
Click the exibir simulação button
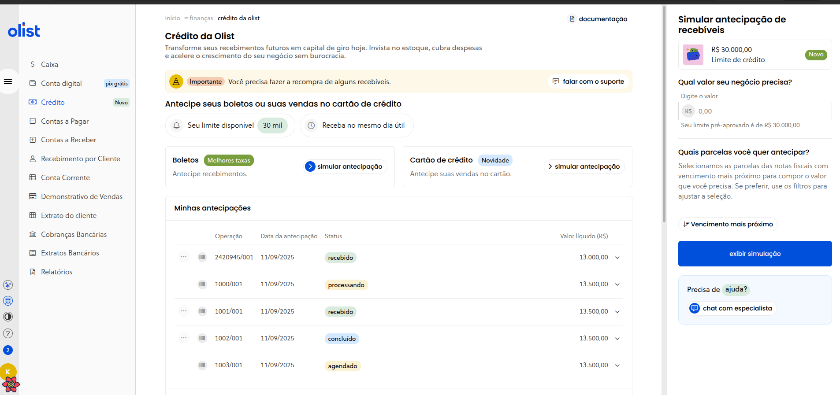[755, 254]
